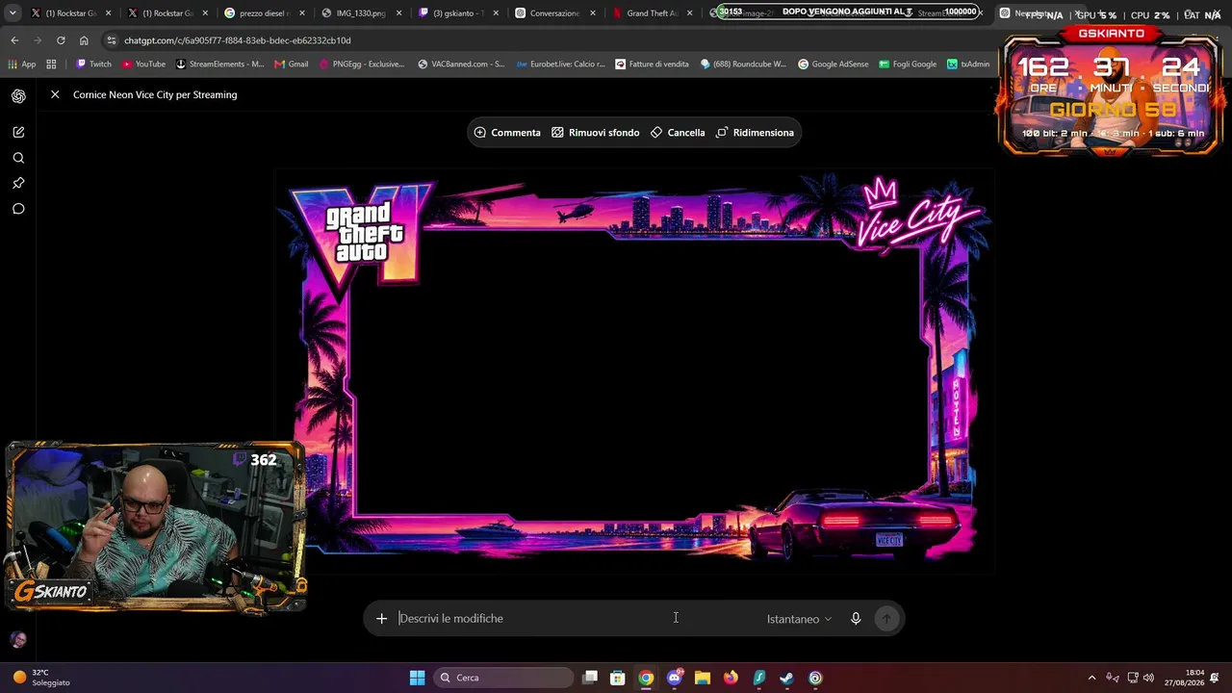
Task: Open the VACBanned.com bookmark
Action: [461, 64]
